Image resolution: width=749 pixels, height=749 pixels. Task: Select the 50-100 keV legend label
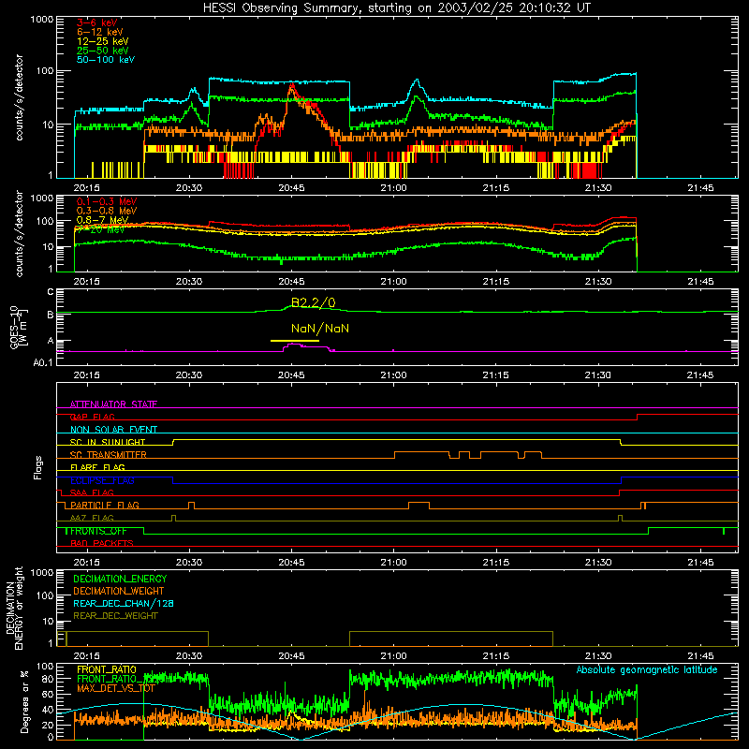tap(106, 60)
